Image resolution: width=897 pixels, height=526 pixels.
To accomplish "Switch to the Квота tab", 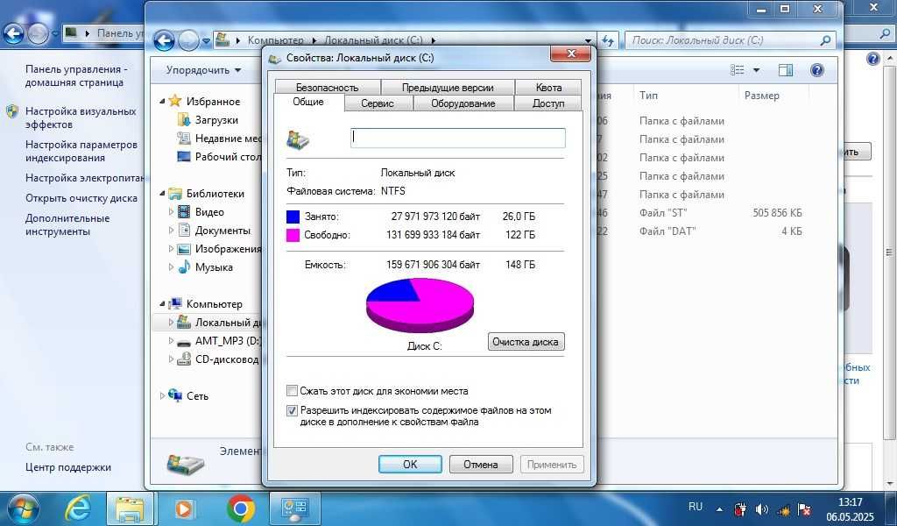I will click(548, 88).
